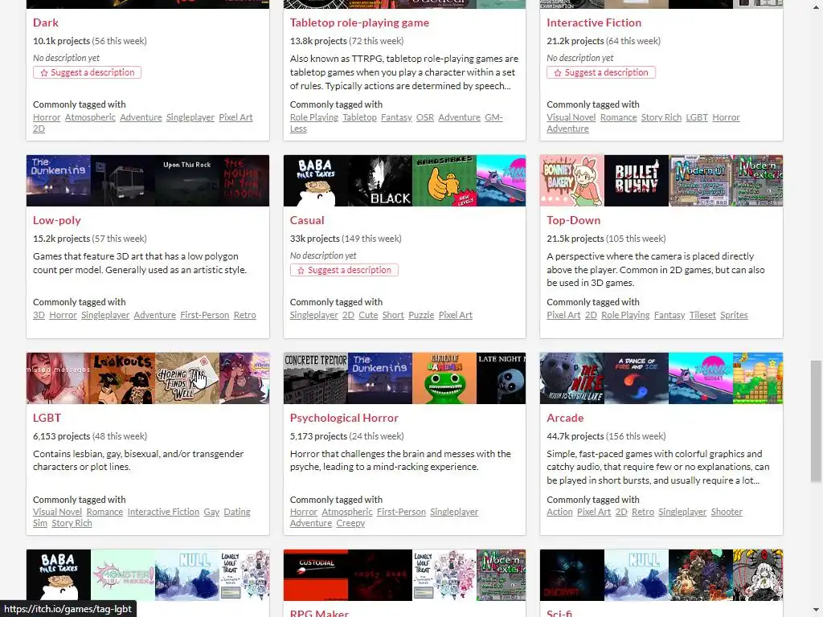823x617 pixels.
Task: Click Bullet Bunny thumbnail
Action: click(637, 181)
